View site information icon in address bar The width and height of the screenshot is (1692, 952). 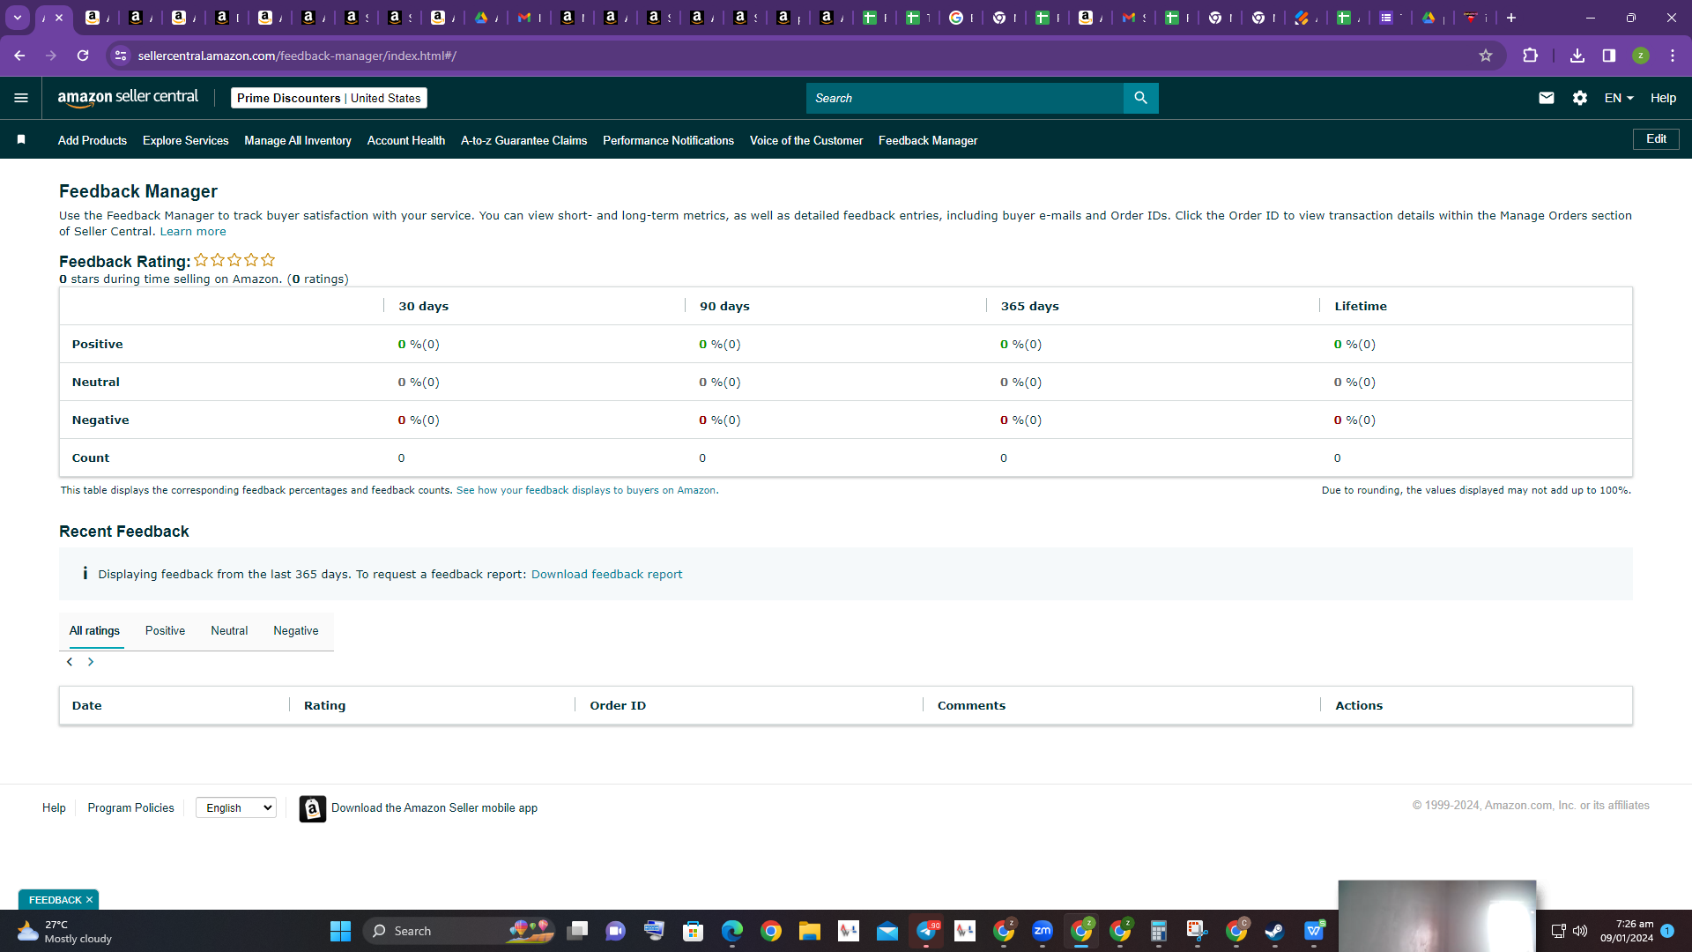(121, 56)
